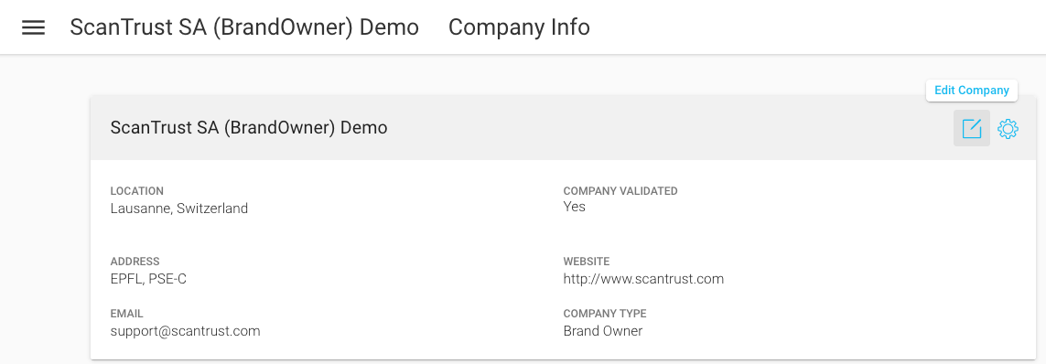Image resolution: width=1046 pixels, height=364 pixels.
Task: Click empty area of grey card header
Action: [667, 128]
